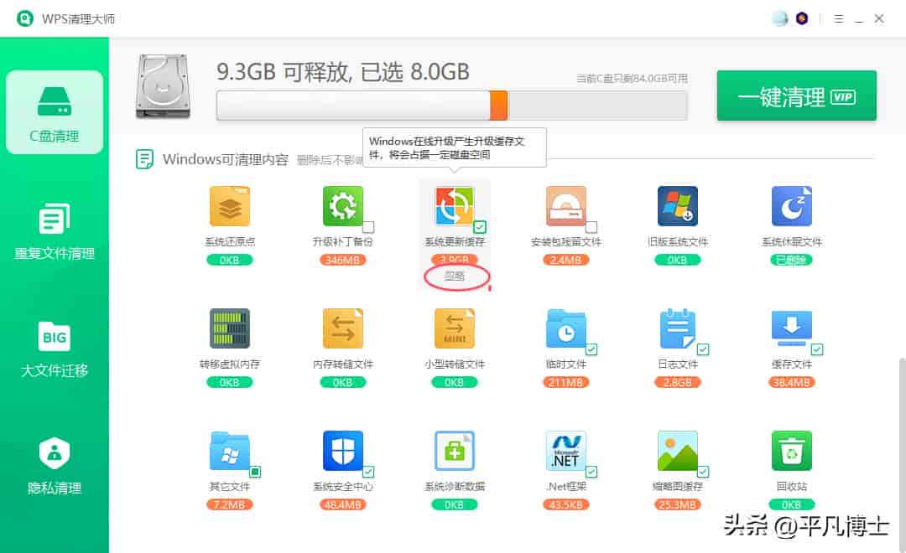The width and height of the screenshot is (906, 553).
Task: Check the 安装包残留文件 checkbox
Action: coord(591,227)
